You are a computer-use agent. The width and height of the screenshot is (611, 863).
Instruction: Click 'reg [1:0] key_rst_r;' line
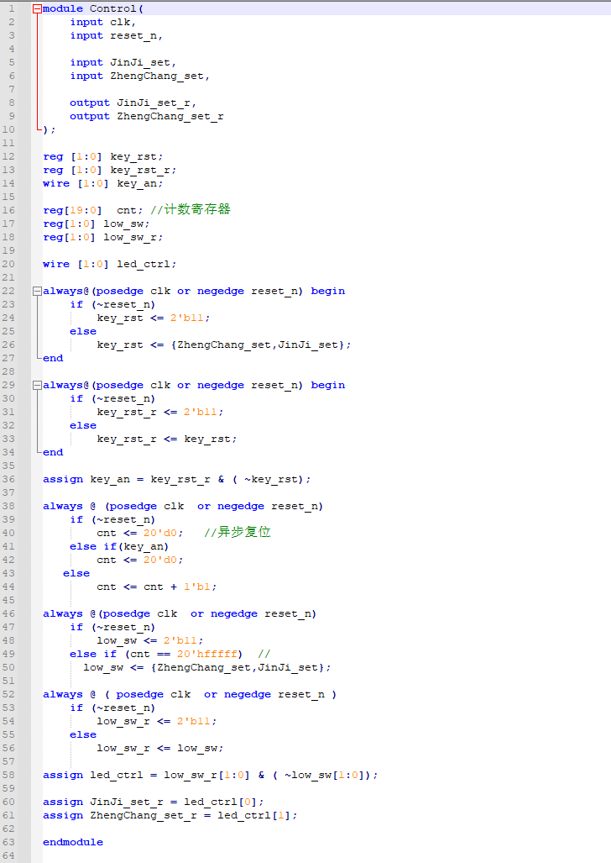(x=109, y=170)
